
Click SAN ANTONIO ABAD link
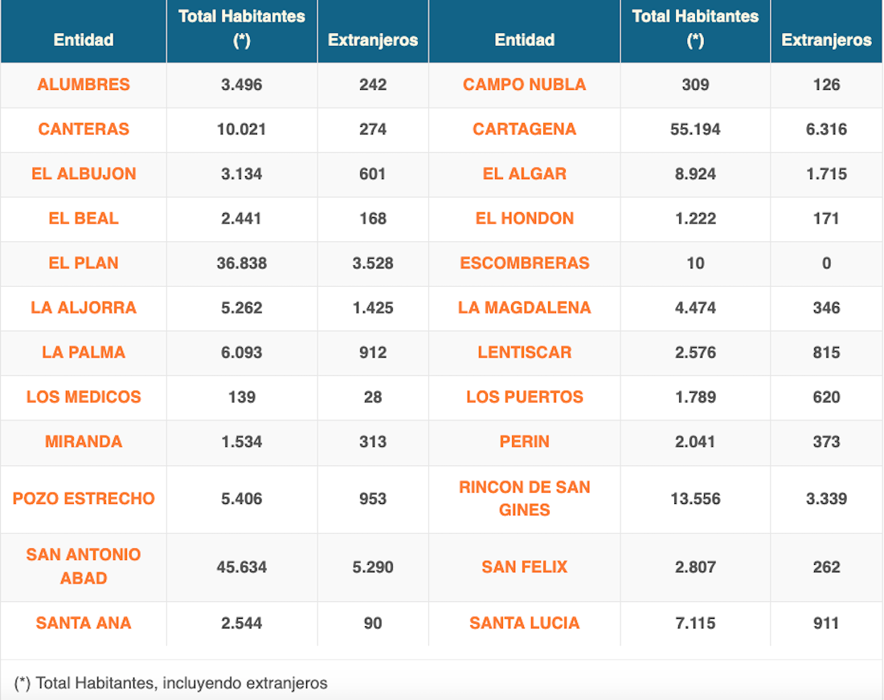click(84, 566)
